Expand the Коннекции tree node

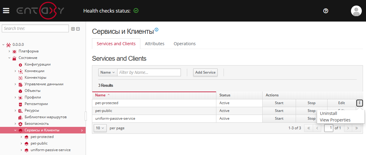[15, 71]
